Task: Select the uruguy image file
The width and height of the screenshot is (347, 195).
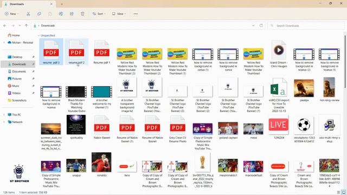Action: coord(76,167)
